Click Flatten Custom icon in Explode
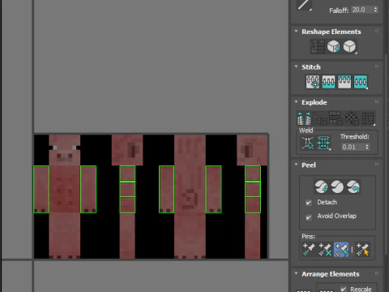The image size is (389, 292). [x=369, y=118]
